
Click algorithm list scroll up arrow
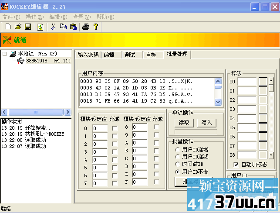click(x=271, y=81)
